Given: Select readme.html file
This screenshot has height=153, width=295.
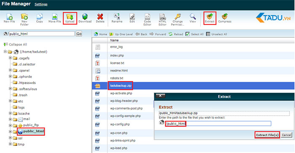Looking at the screenshot, I should tap(119, 71).
